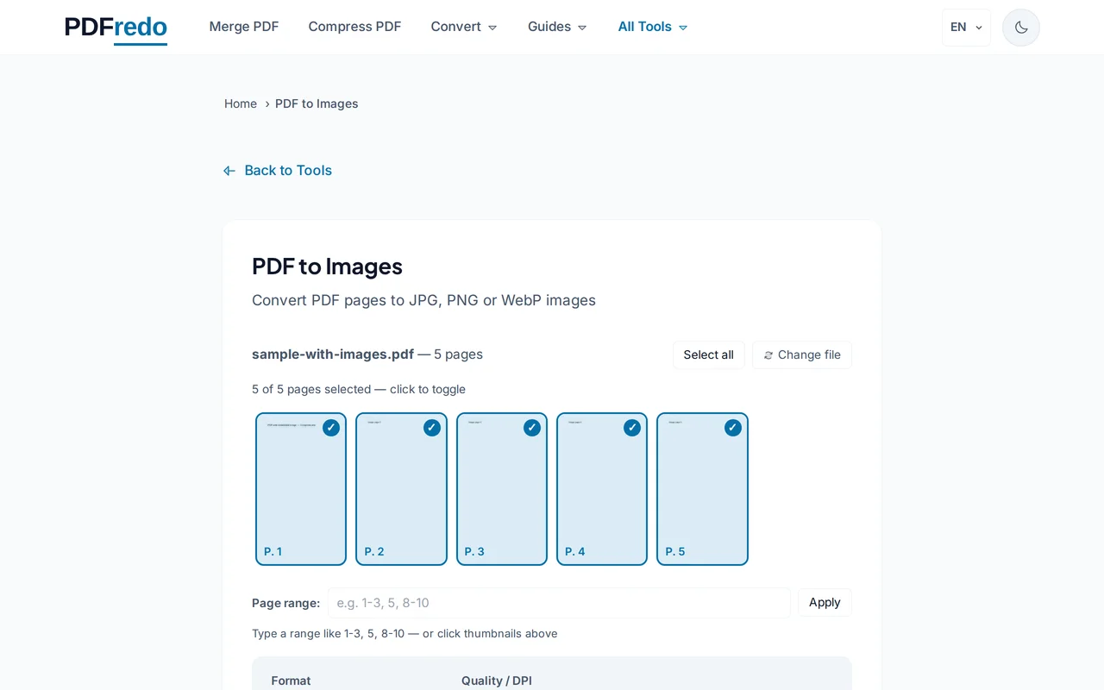This screenshot has width=1104, height=690.
Task: Toggle dark mode with the moon icon
Action: 1020,27
